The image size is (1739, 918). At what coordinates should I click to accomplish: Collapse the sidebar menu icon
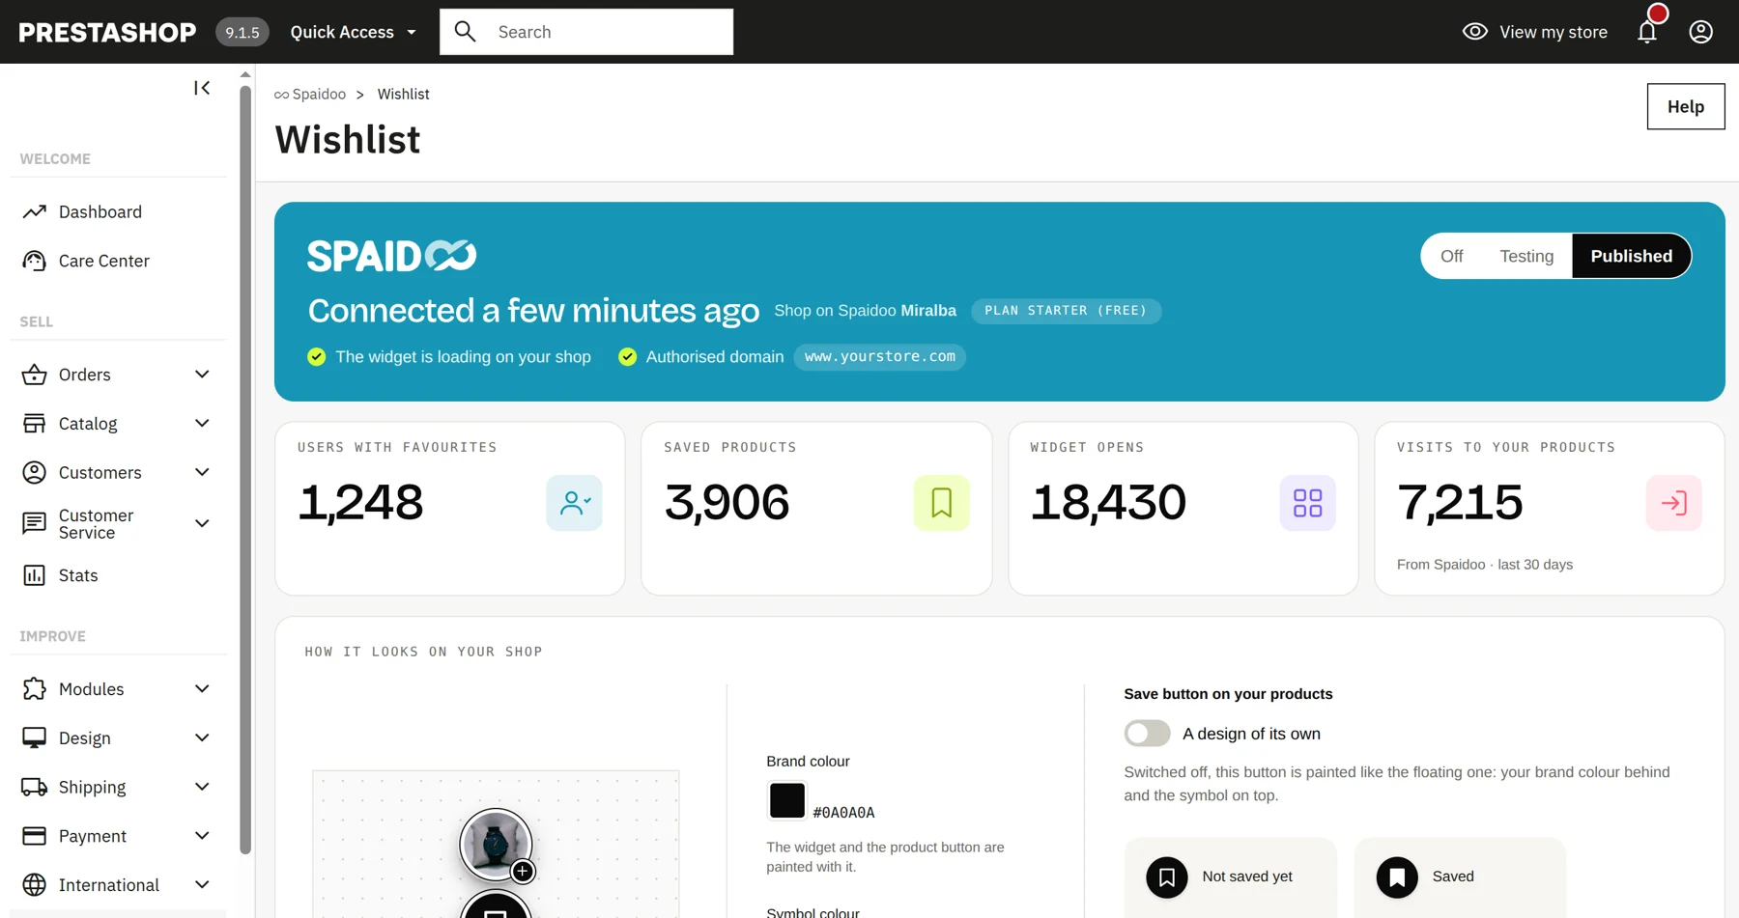pos(202,88)
